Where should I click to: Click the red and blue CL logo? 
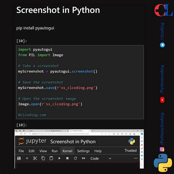click(164, 10)
